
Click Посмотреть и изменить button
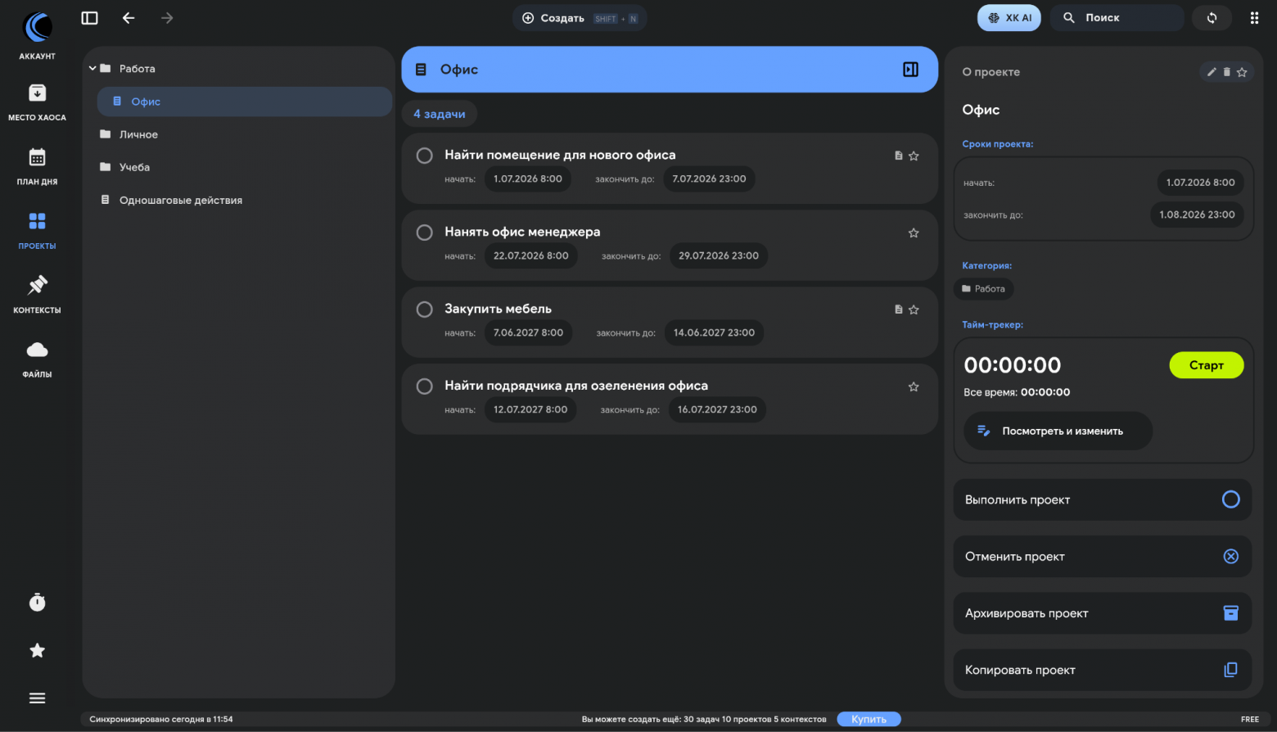[x=1058, y=431]
